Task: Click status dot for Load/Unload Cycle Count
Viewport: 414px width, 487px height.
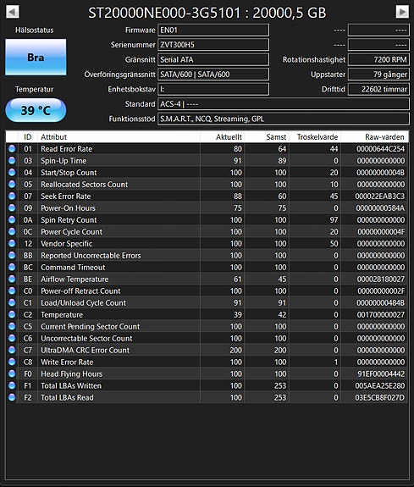Action: [12, 303]
